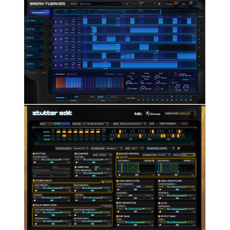
Task: Open the Sequencer tab in BreakTweaker
Action: [x=39, y=12]
